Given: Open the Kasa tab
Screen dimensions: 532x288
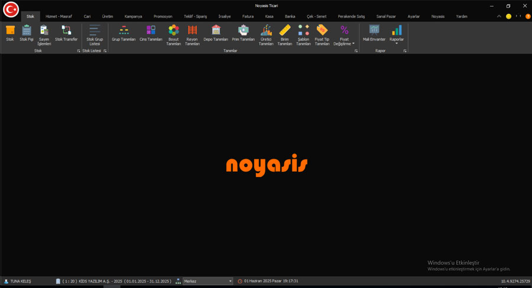Looking at the screenshot, I should point(270,17).
